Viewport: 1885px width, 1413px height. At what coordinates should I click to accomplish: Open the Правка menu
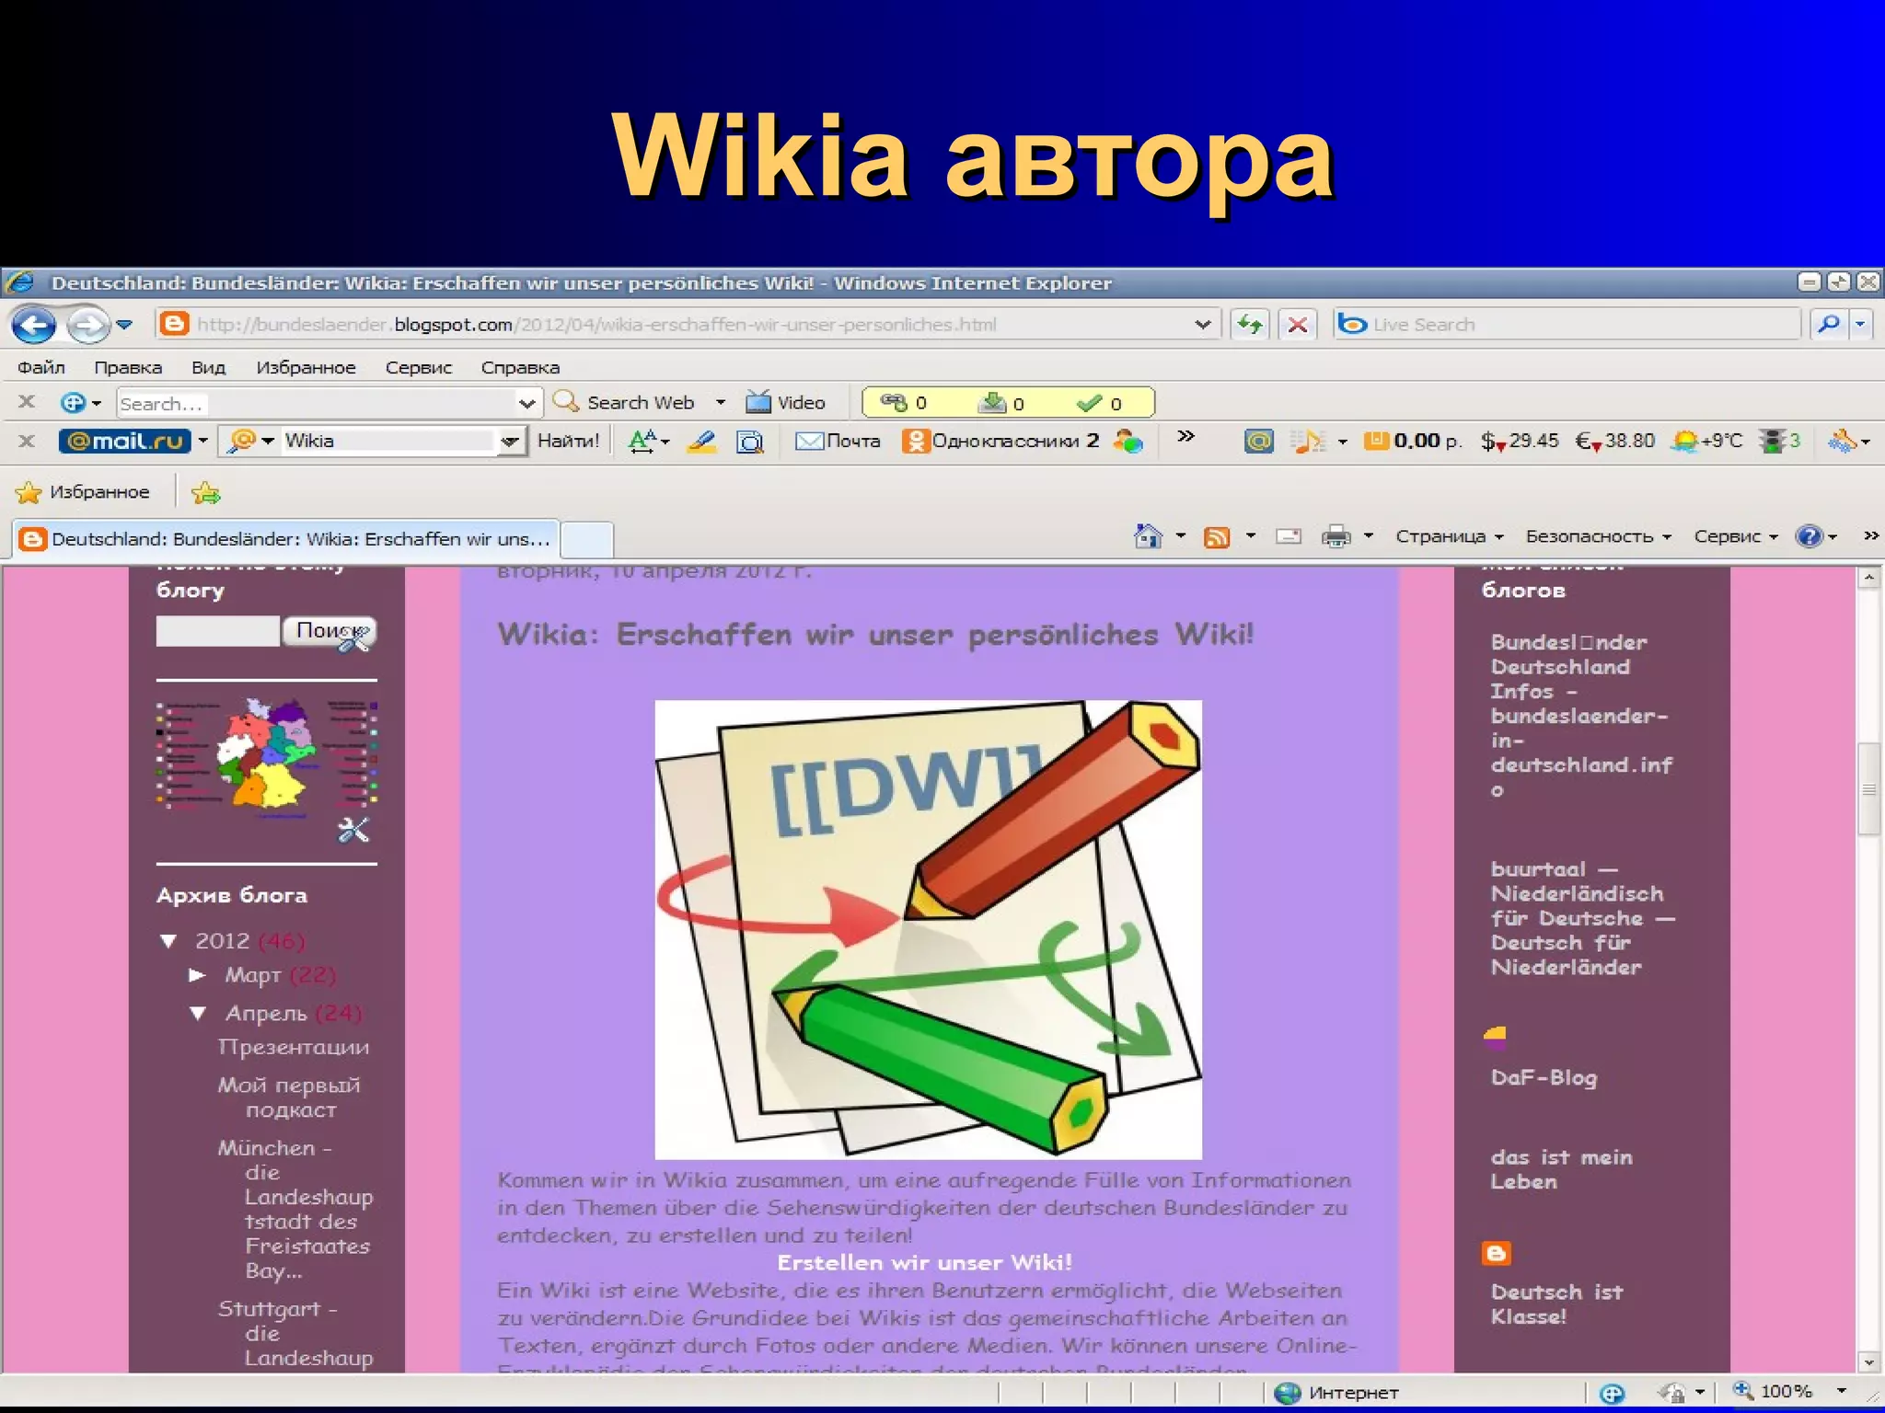point(128,367)
